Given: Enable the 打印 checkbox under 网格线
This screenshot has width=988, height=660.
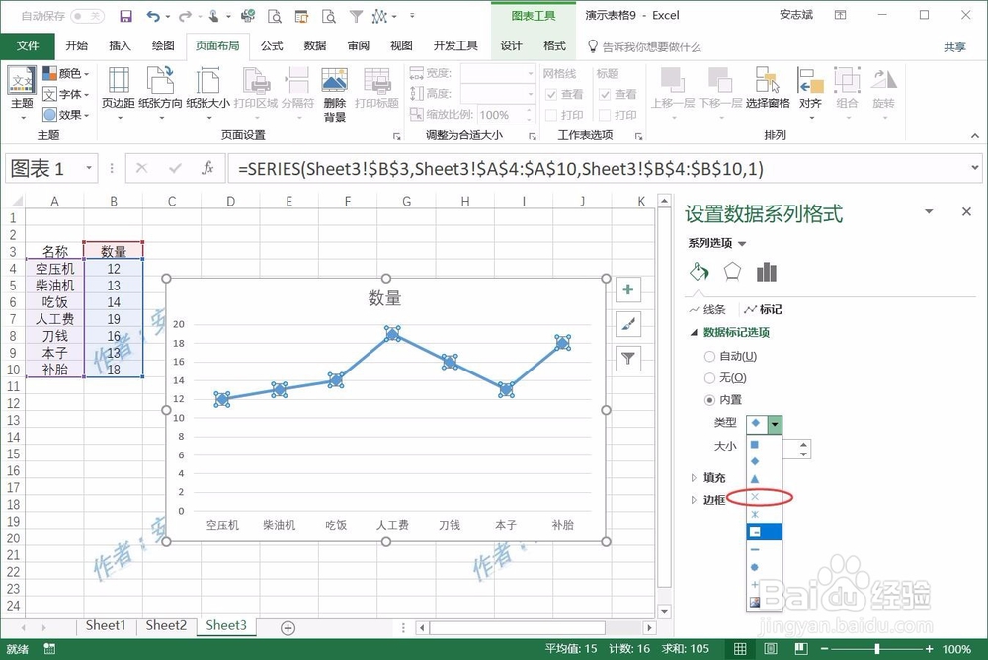Looking at the screenshot, I should click(550, 116).
